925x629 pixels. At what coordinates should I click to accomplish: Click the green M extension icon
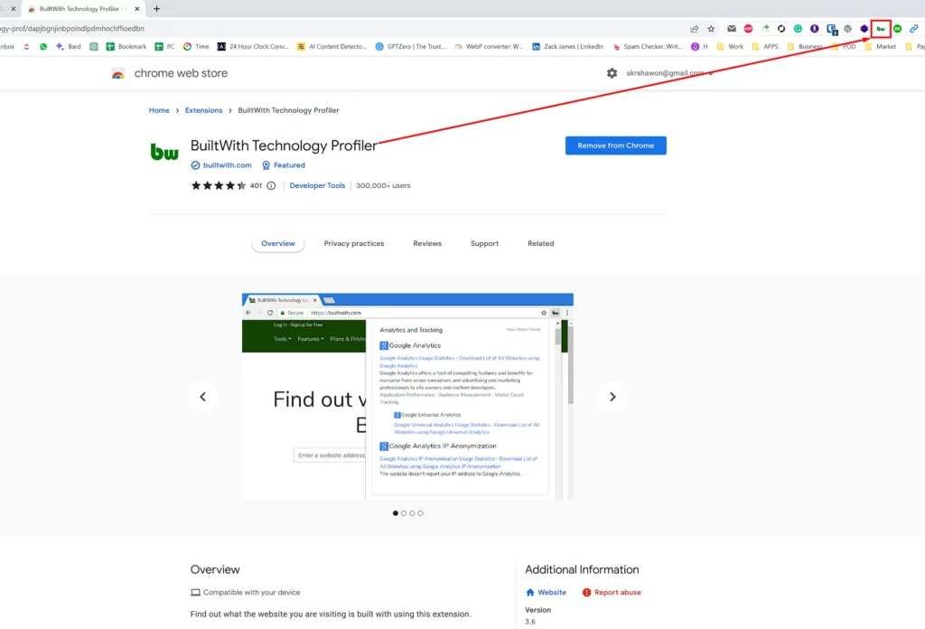click(x=897, y=28)
